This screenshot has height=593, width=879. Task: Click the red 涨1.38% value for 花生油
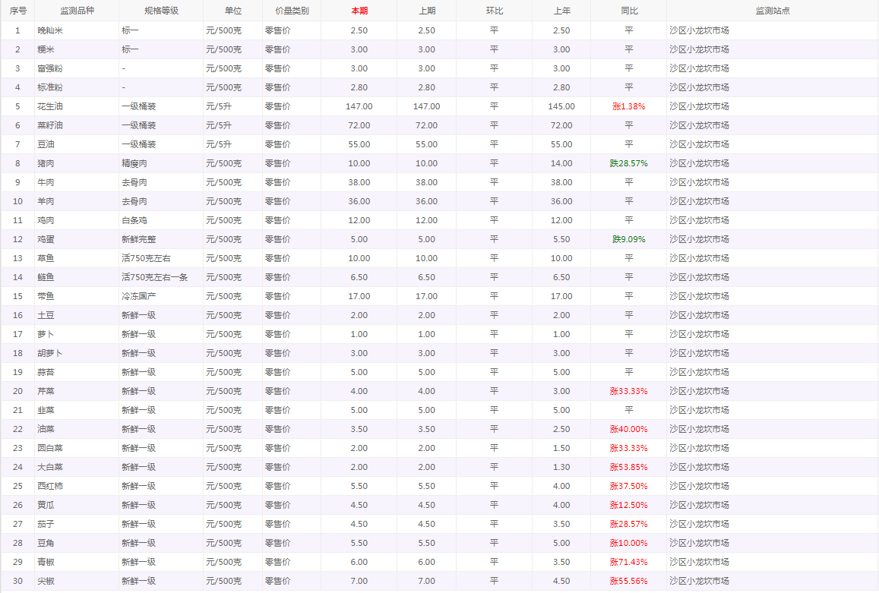(x=629, y=106)
